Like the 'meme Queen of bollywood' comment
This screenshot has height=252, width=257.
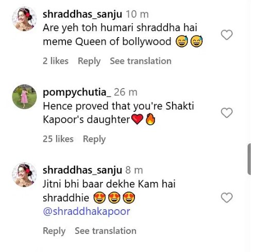click(x=227, y=35)
